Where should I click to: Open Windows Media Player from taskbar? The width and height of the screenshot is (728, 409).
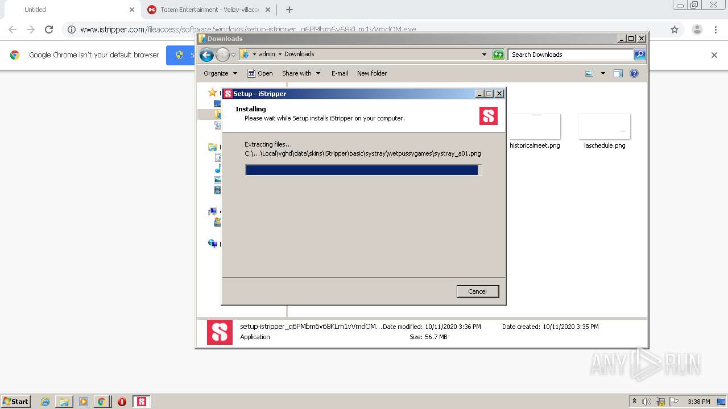pos(84,402)
